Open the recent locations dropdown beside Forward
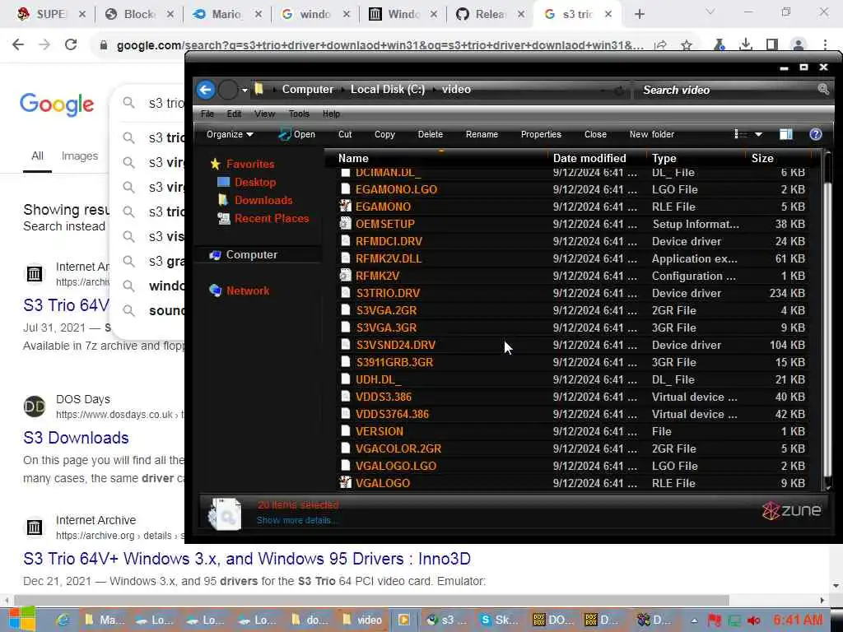The height and width of the screenshot is (632, 843). click(245, 91)
